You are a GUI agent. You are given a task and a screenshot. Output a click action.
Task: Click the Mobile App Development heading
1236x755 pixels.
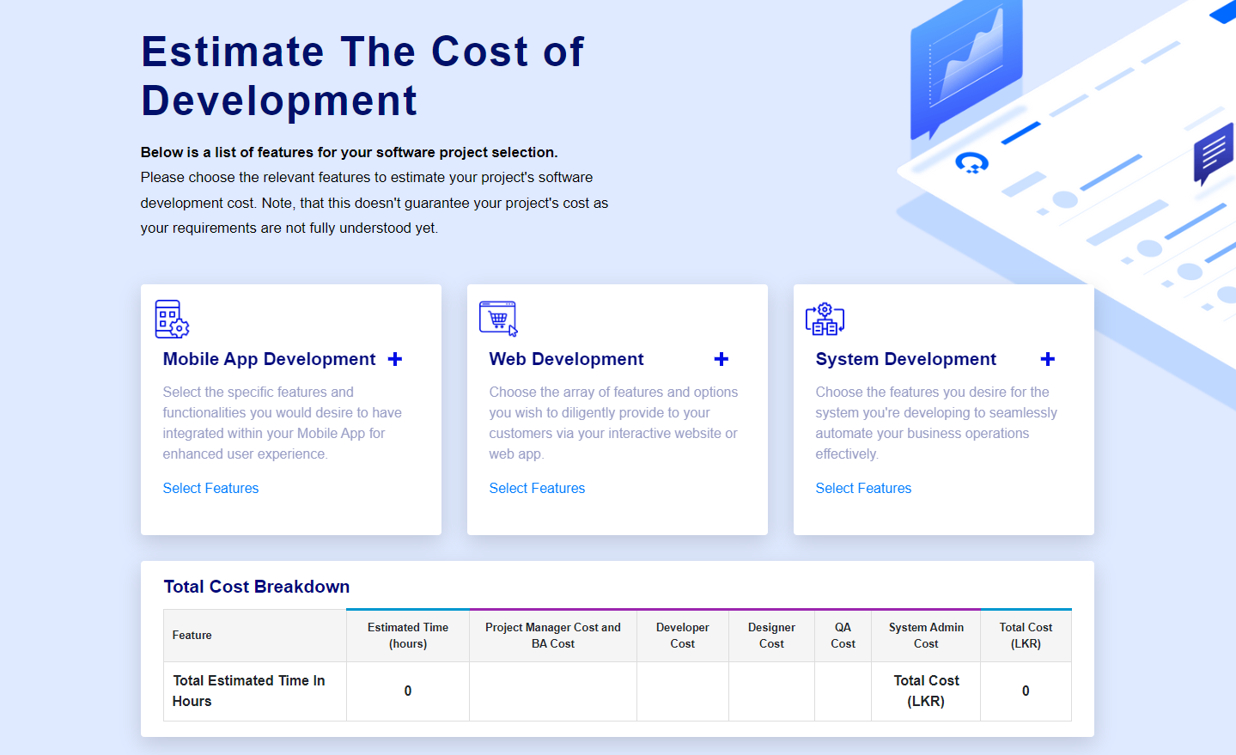tap(269, 359)
